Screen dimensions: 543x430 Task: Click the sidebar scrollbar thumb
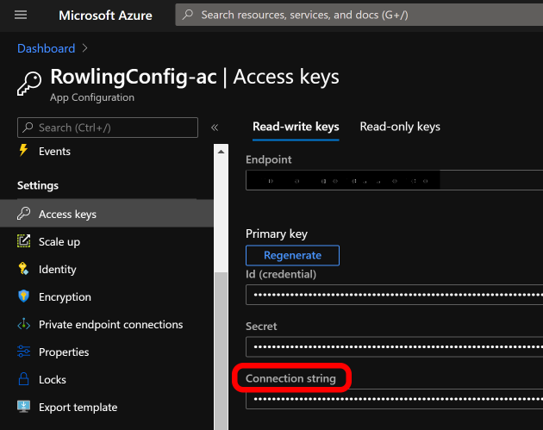(x=221, y=351)
